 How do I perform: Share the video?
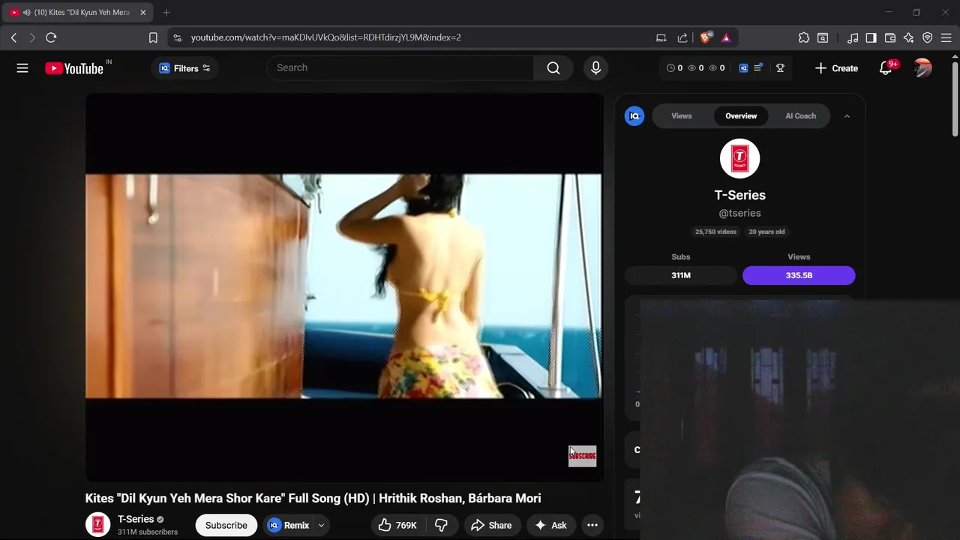click(x=491, y=525)
